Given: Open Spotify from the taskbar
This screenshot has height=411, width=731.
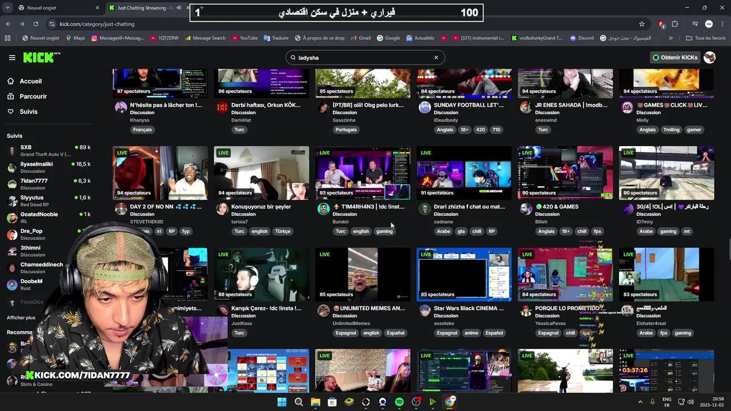Looking at the screenshot, I should [399, 402].
